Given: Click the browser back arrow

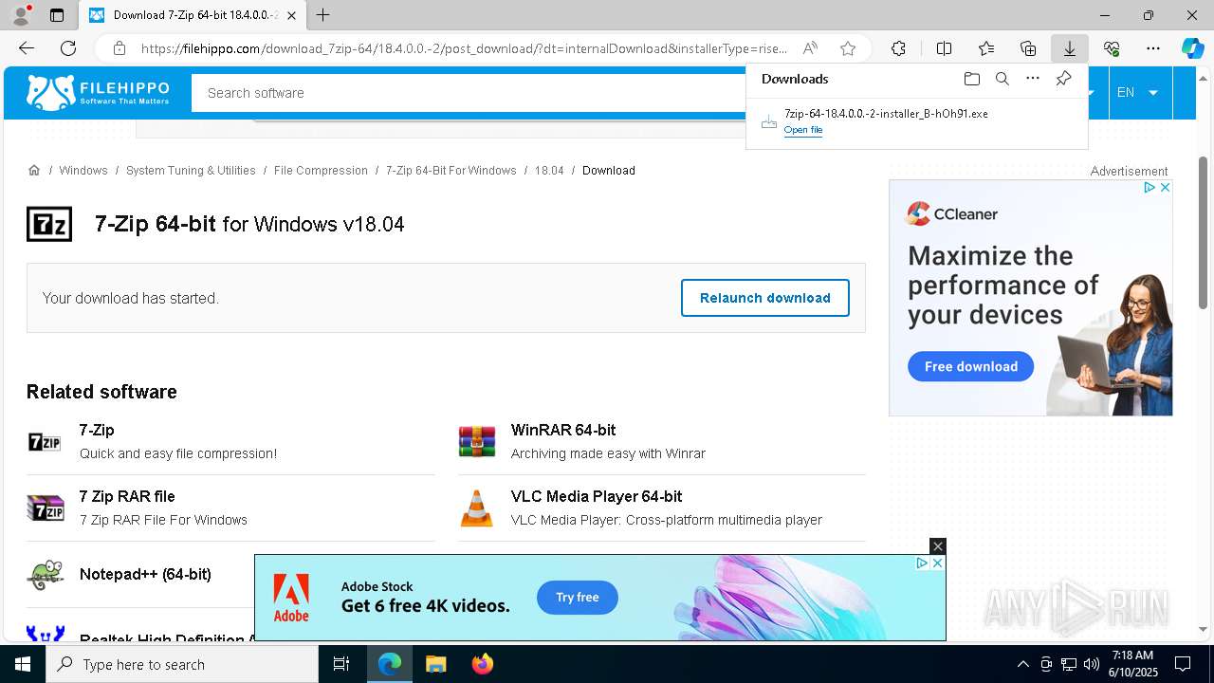Looking at the screenshot, I should click(x=27, y=48).
